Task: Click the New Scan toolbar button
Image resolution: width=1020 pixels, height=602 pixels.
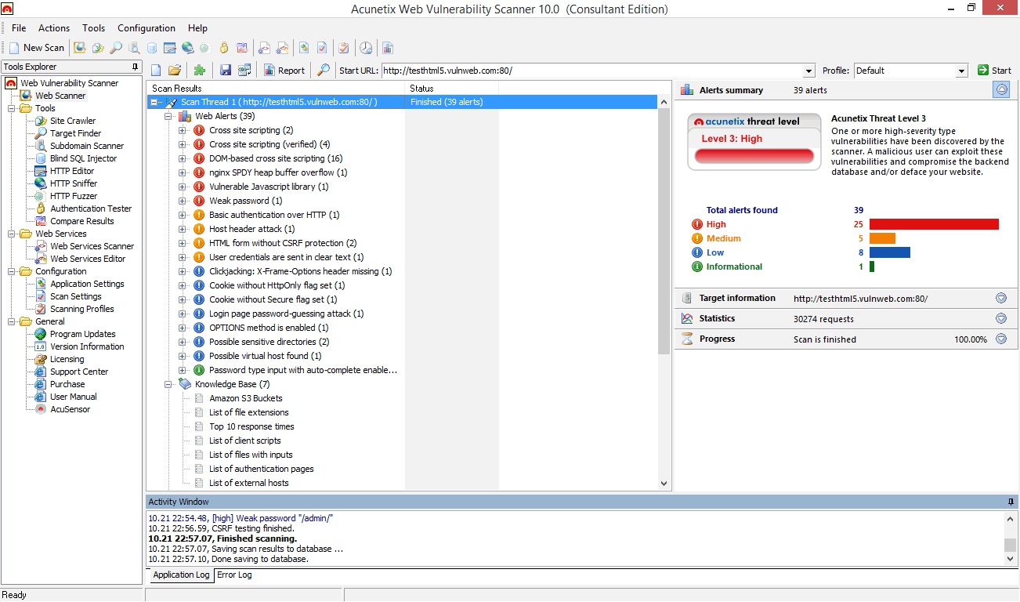Action: pos(37,48)
